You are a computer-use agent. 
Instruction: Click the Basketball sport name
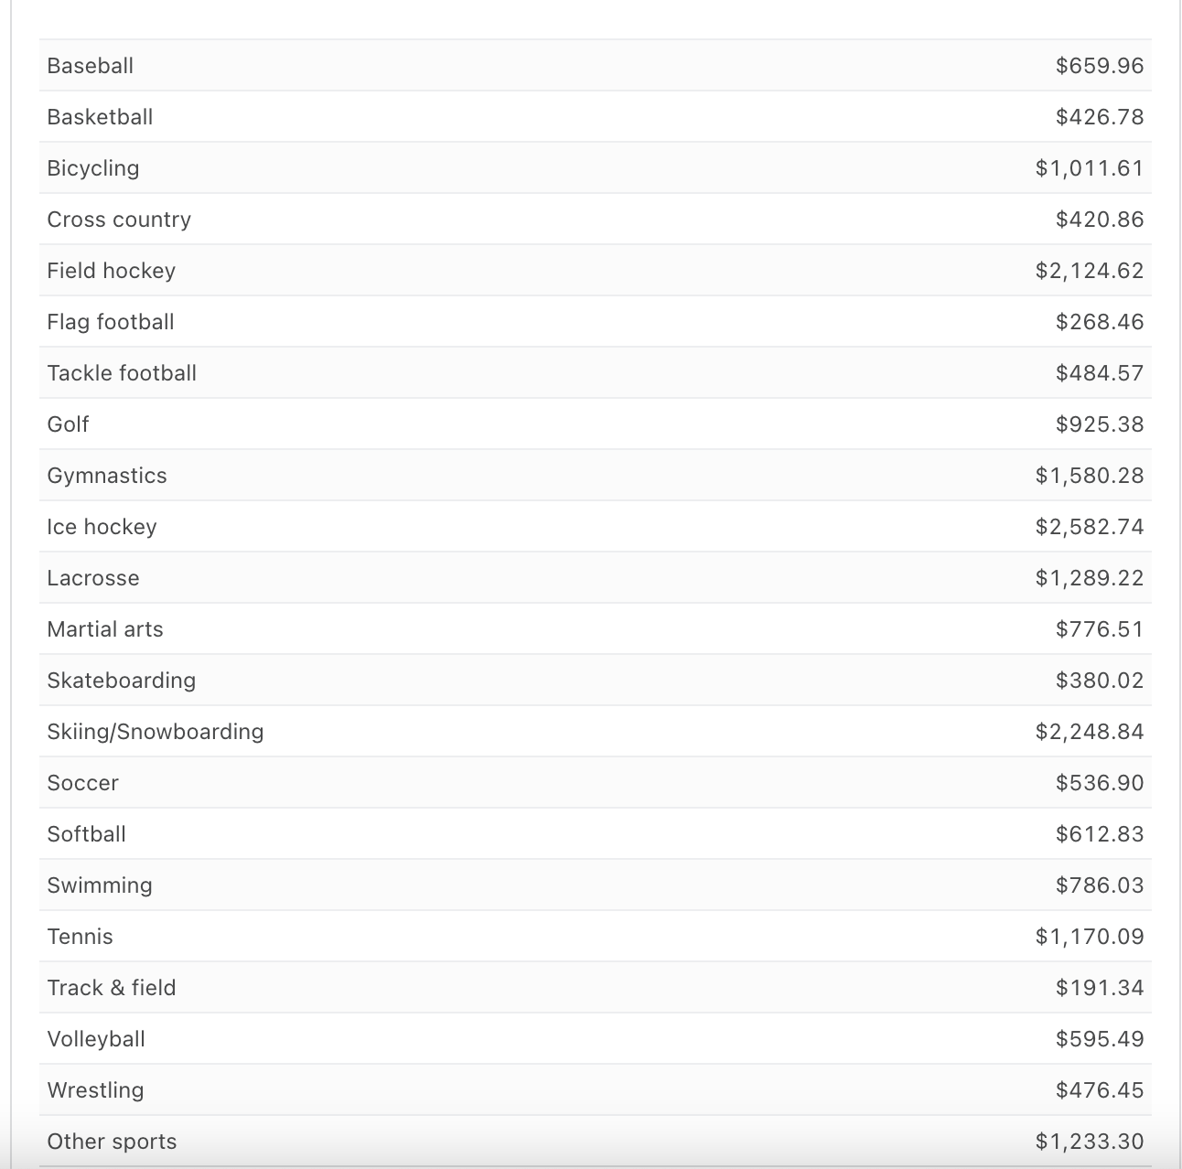tap(100, 117)
